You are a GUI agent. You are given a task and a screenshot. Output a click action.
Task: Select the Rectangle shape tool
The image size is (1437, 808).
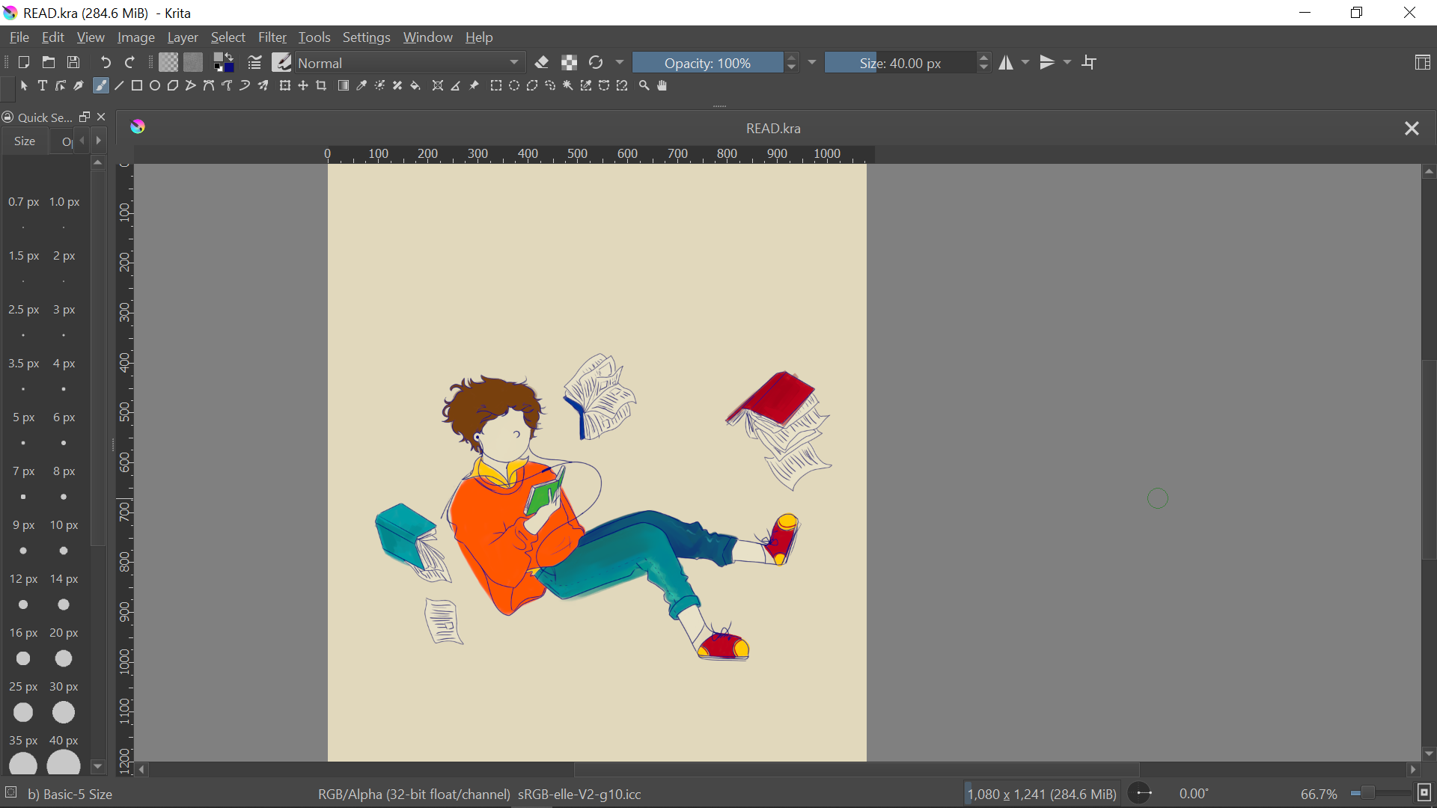(x=137, y=86)
